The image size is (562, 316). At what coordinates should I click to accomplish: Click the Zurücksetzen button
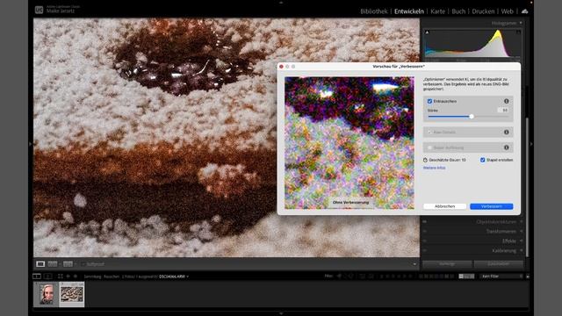[x=499, y=264]
